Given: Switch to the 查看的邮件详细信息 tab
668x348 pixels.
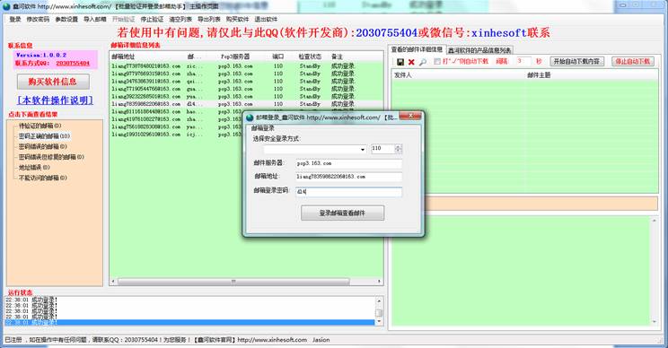Looking at the screenshot, I should [417, 49].
